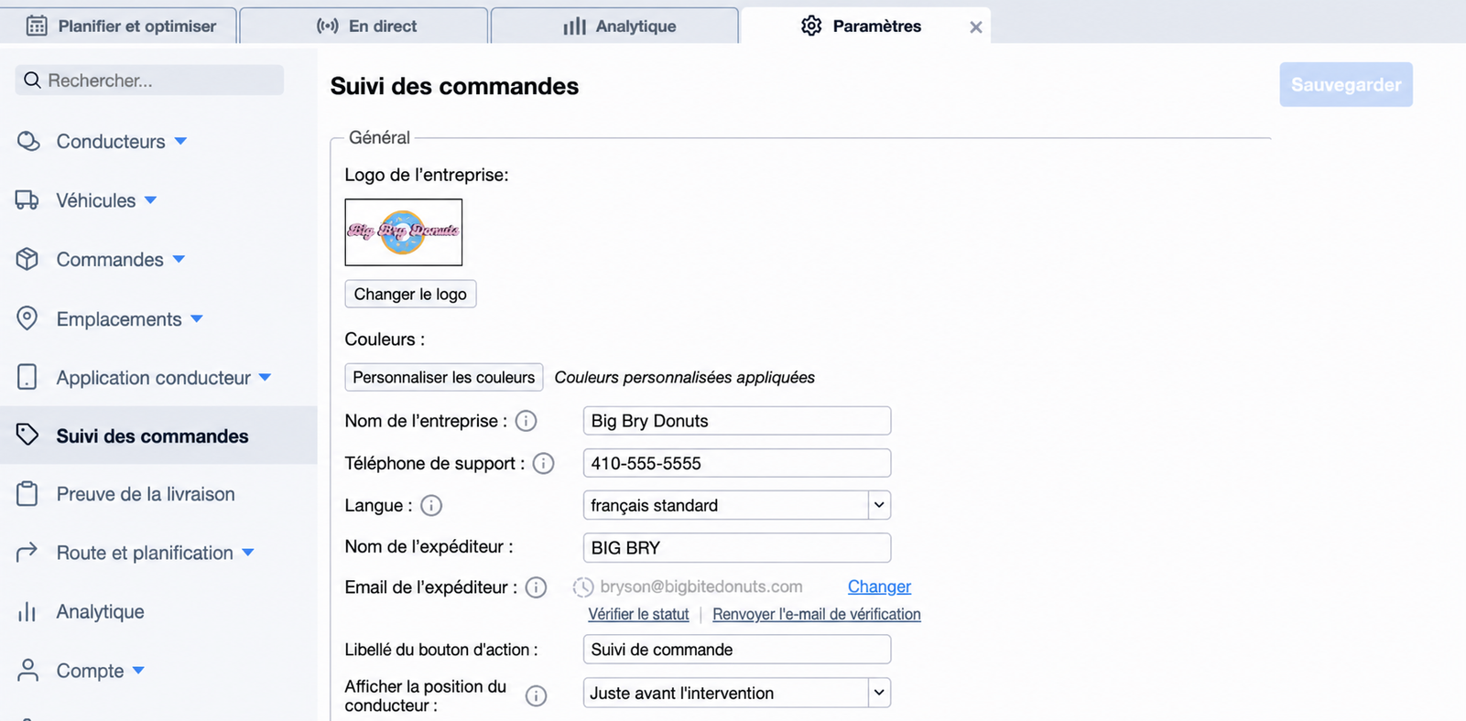The image size is (1466, 721).
Task: Click Vérifier le statut link
Action: tap(638, 614)
